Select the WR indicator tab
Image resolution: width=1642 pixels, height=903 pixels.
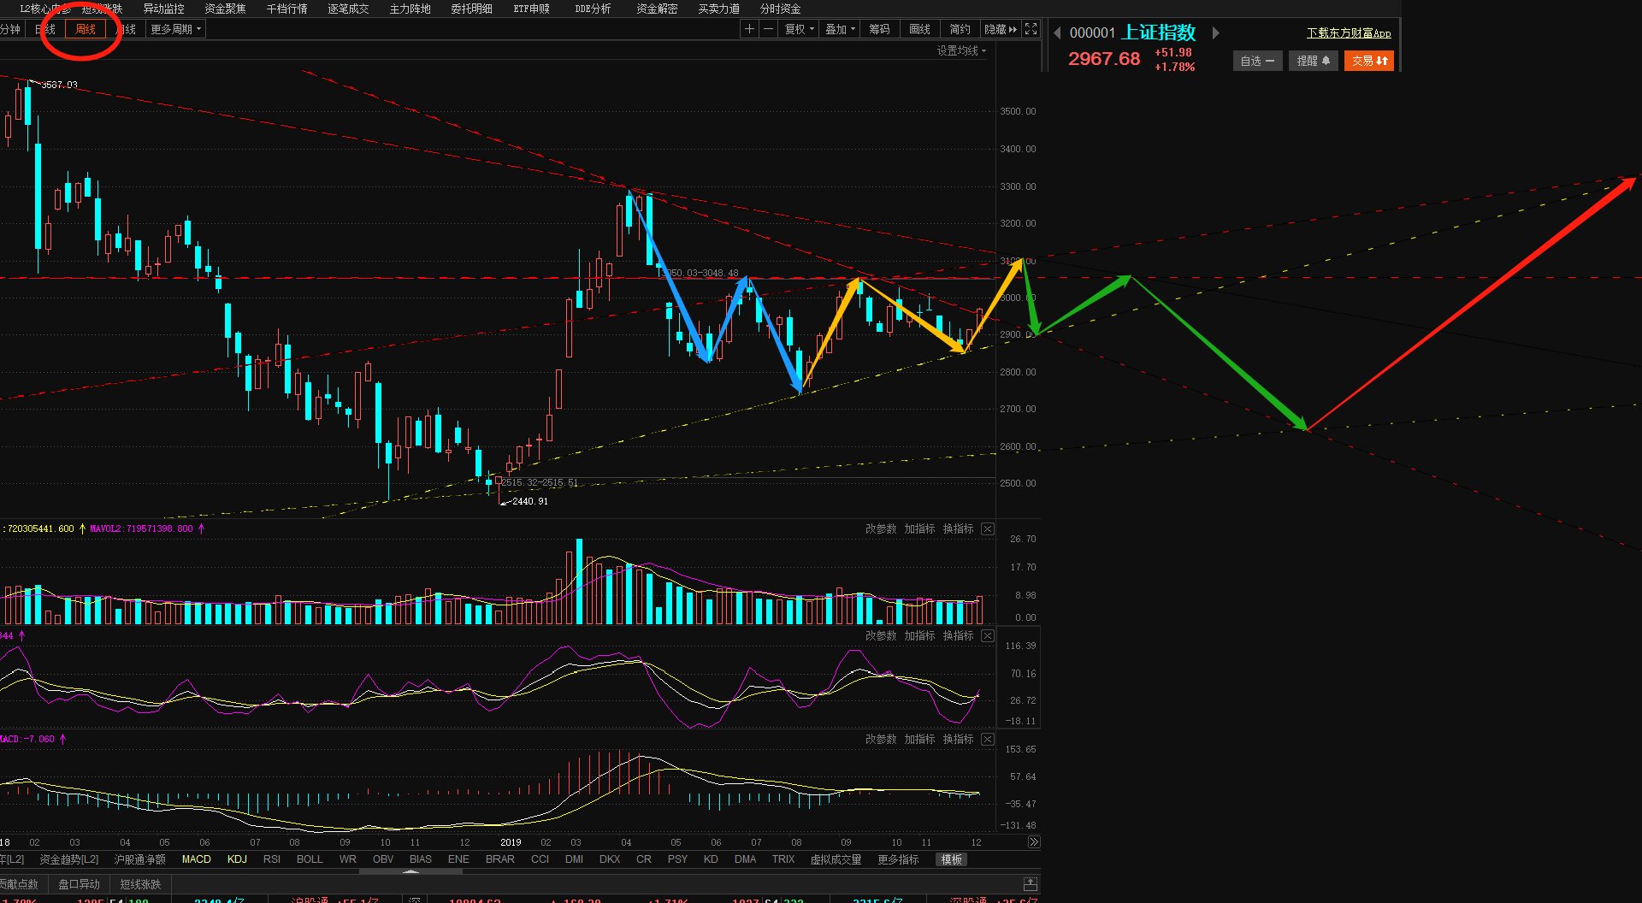[347, 859]
